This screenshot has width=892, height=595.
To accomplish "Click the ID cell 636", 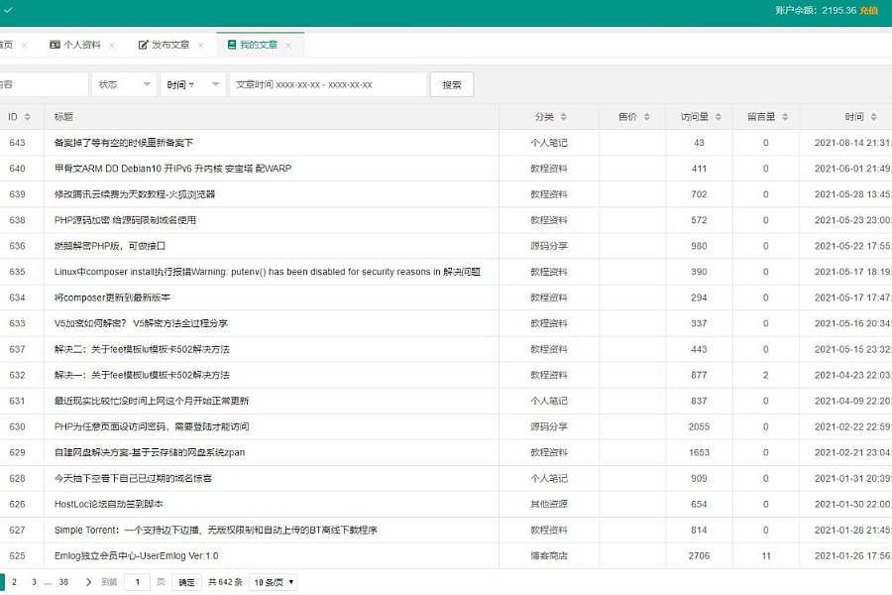I will 17,246.
